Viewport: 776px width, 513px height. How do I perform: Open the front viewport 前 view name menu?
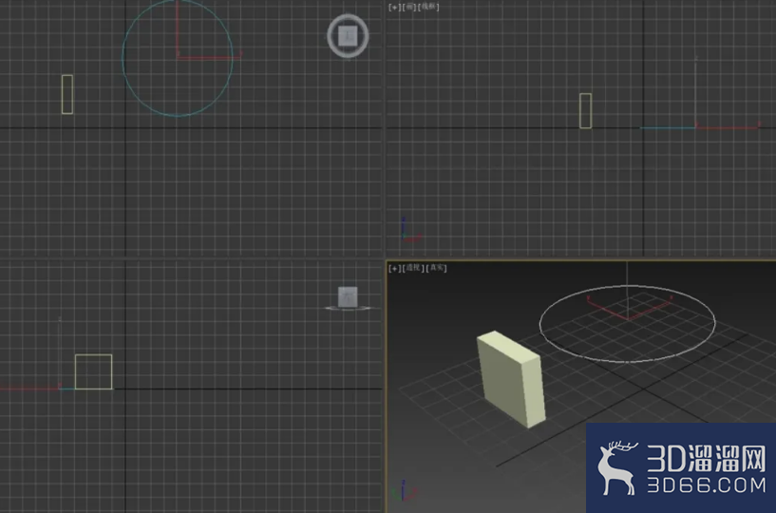coord(409,7)
